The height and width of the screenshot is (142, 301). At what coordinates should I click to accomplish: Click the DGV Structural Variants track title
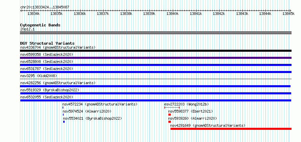[x=47, y=43]
